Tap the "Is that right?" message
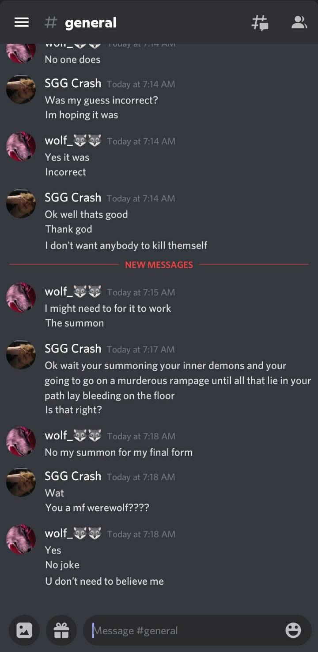Image resolution: width=318 pixels, height=652 pixels. click(73, 410)
